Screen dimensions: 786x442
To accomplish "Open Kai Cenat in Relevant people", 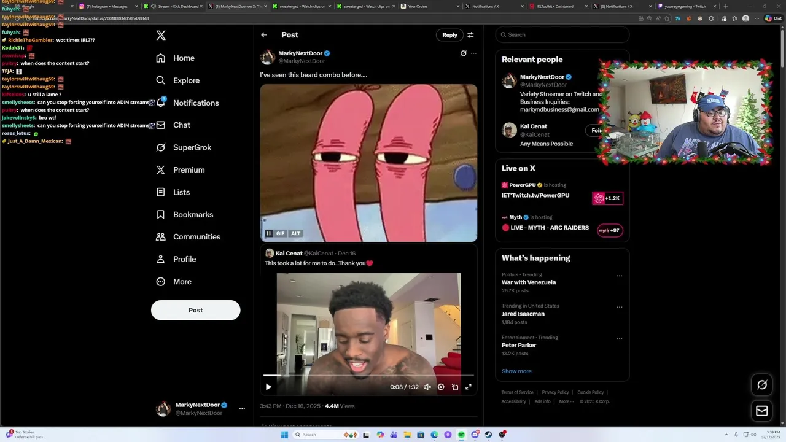I will (533, 126).
